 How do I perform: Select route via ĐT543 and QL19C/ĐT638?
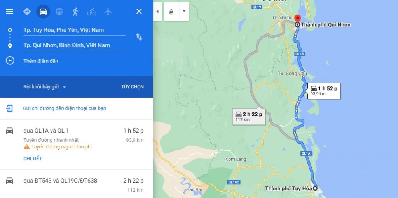tap(77, 185)
